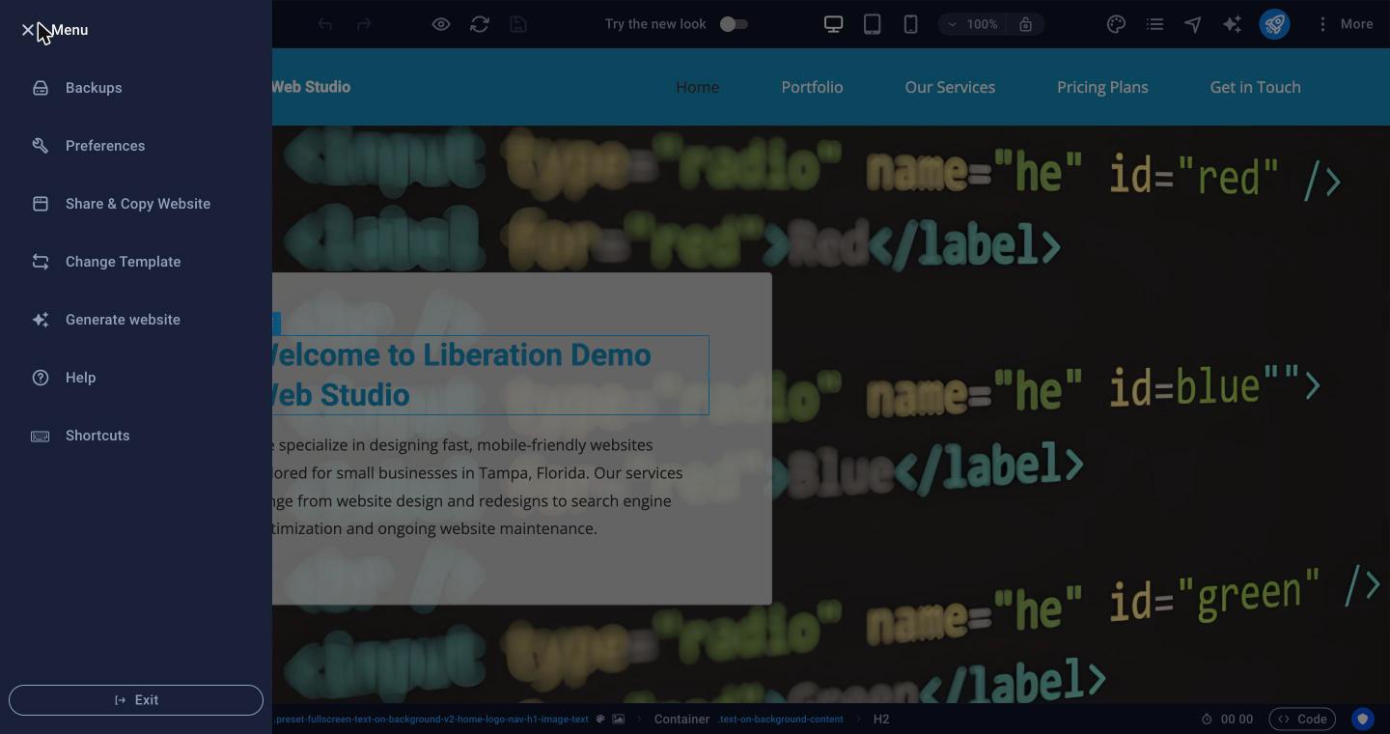Click the timer icon next to 00 00
The height and width of the screenshot is (734, 1390).
click(x=1207, y=720)
